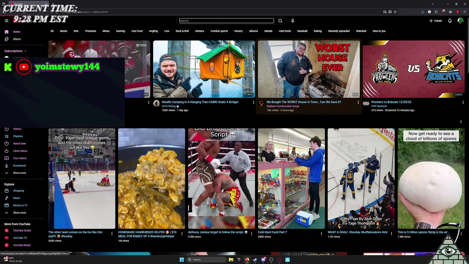Open the Windows Start menu
Screen dimensions: 469x264
182,260
